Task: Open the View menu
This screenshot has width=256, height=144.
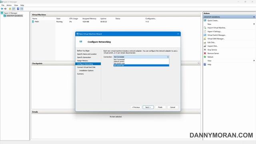Action: coord(16,5)
